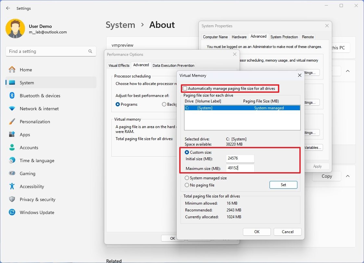
Task: Click the Maximum size input field
Action: click(x=240, y=168)
